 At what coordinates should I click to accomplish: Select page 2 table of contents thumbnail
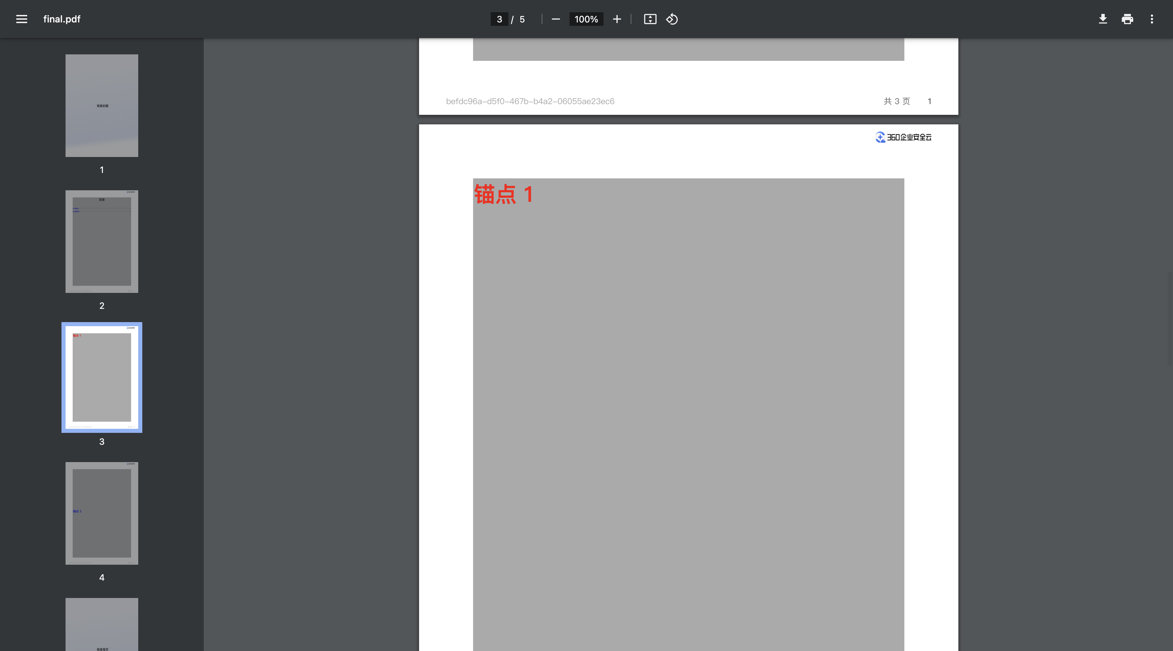102,242
